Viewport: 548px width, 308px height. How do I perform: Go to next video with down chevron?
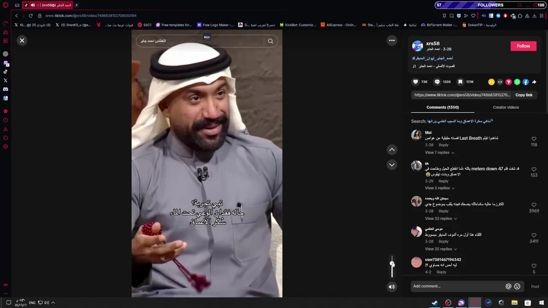(x=392, y=165)
